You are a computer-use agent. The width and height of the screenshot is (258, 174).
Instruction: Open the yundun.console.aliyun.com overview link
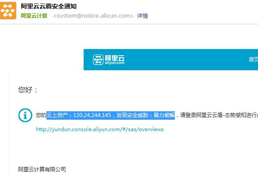coord(100,129)
